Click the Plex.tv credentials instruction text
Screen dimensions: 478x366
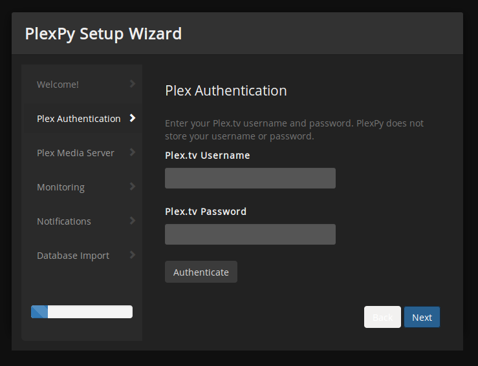point(294,130)
